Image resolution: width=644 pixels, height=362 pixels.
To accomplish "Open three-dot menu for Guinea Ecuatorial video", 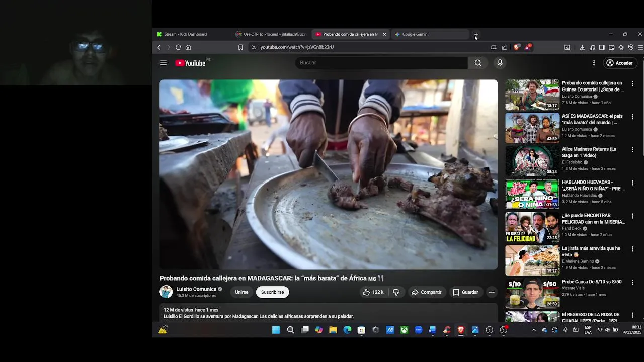I will click(632, 83).
